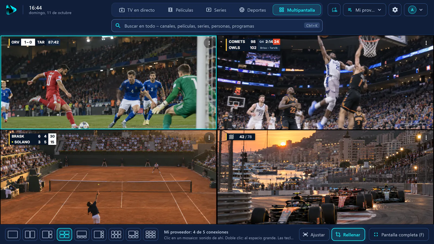The image size is (434, 244).
Task: Open the settings gear
Action: point(395,10)
